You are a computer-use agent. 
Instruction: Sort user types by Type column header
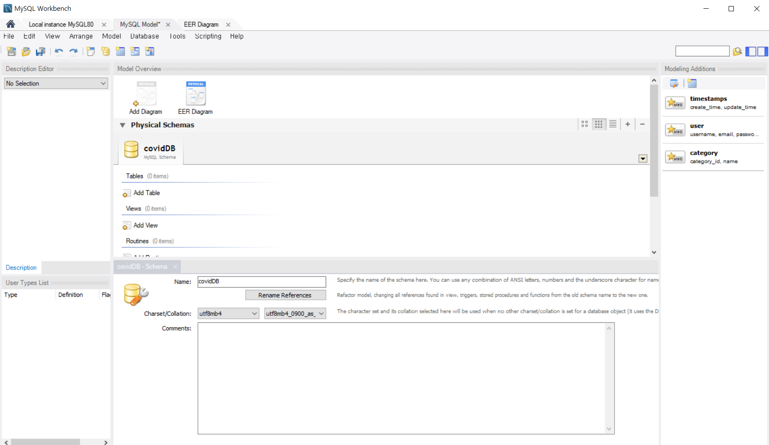click(x=29, y=295)
